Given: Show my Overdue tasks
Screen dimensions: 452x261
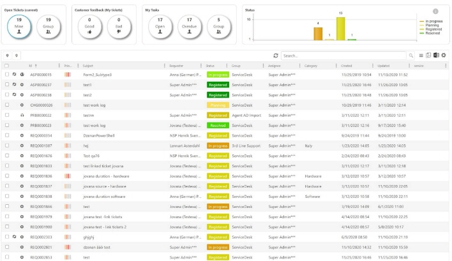Looking at the screenshot, I should [x=190, y=27].
